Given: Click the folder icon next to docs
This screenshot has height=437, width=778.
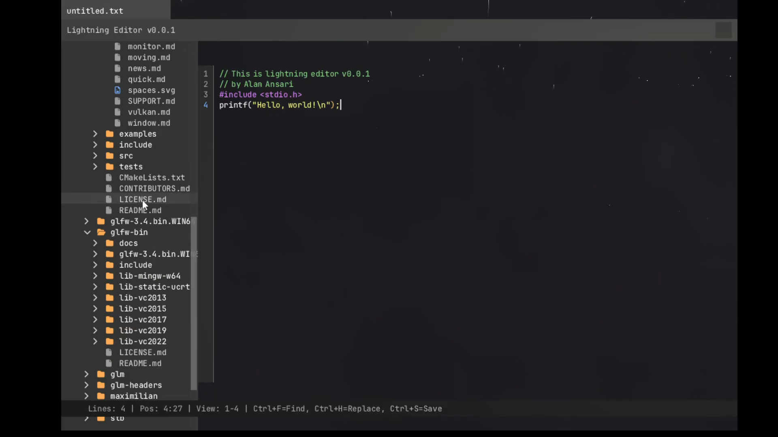Looking at the screenshot, I should [x=109, y=243].
